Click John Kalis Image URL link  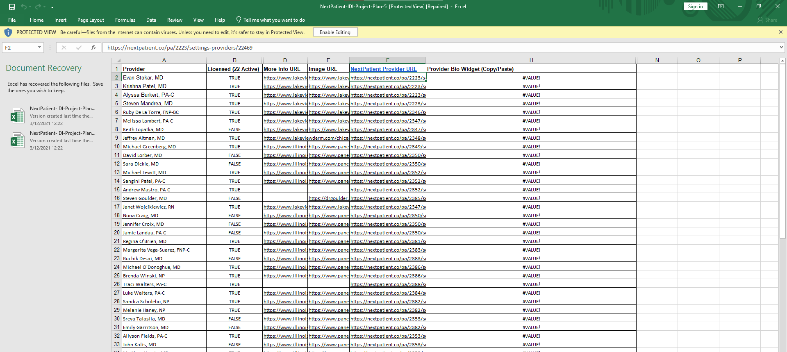point(329,345)
